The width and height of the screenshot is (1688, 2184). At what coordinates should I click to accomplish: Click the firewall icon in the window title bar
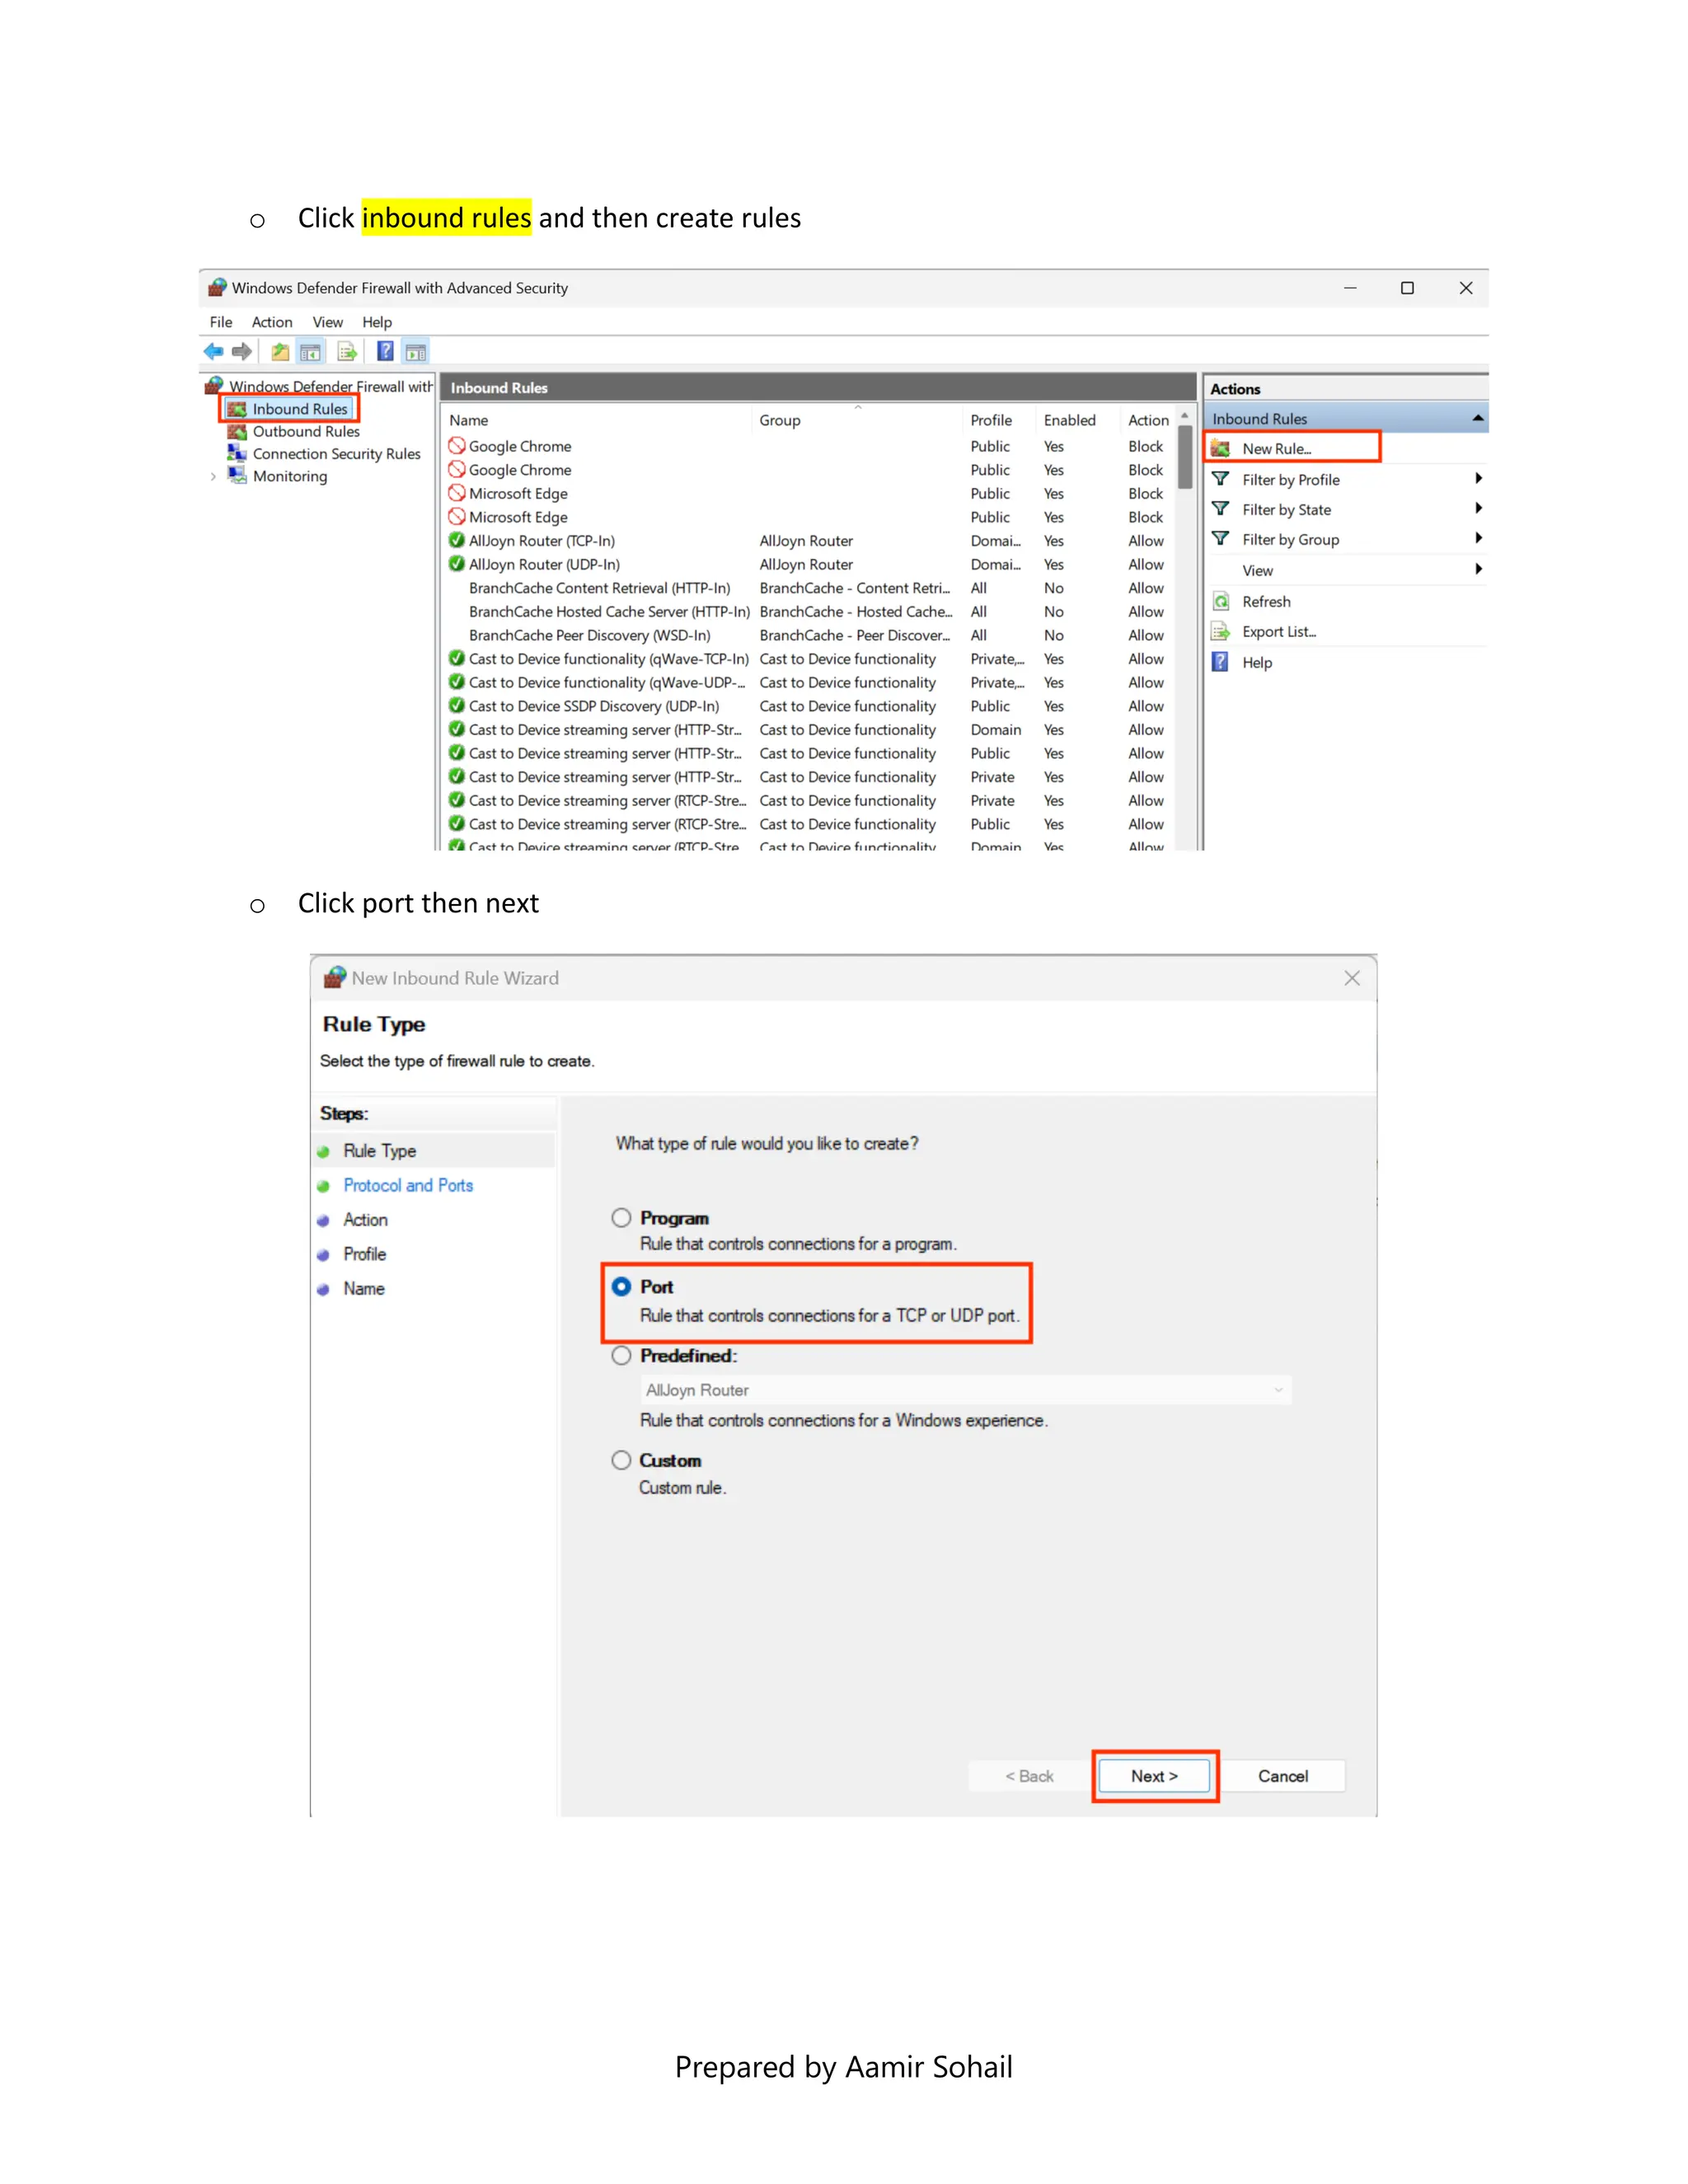[217, 288]
